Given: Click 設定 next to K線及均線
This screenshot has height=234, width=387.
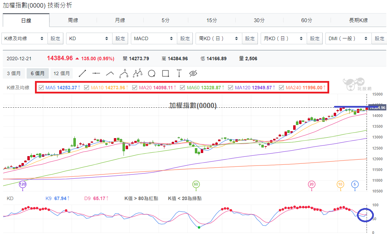Looking at the screenshot, I should tap(55, 38).
